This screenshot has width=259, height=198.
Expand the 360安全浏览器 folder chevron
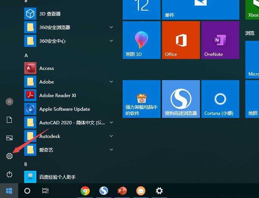coord(111,27)
